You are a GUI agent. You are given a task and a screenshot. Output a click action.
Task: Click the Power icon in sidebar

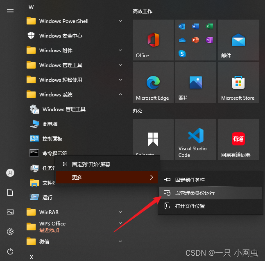pos(10,251)
